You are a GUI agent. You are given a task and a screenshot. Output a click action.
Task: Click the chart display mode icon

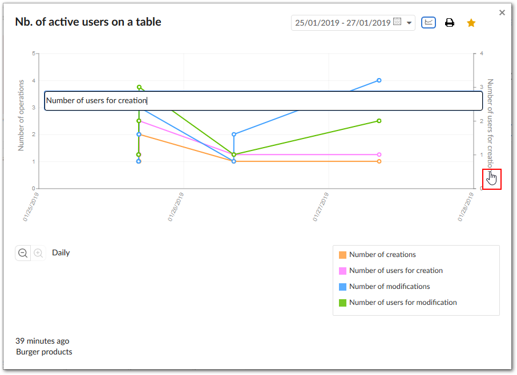tap(428, 23)
